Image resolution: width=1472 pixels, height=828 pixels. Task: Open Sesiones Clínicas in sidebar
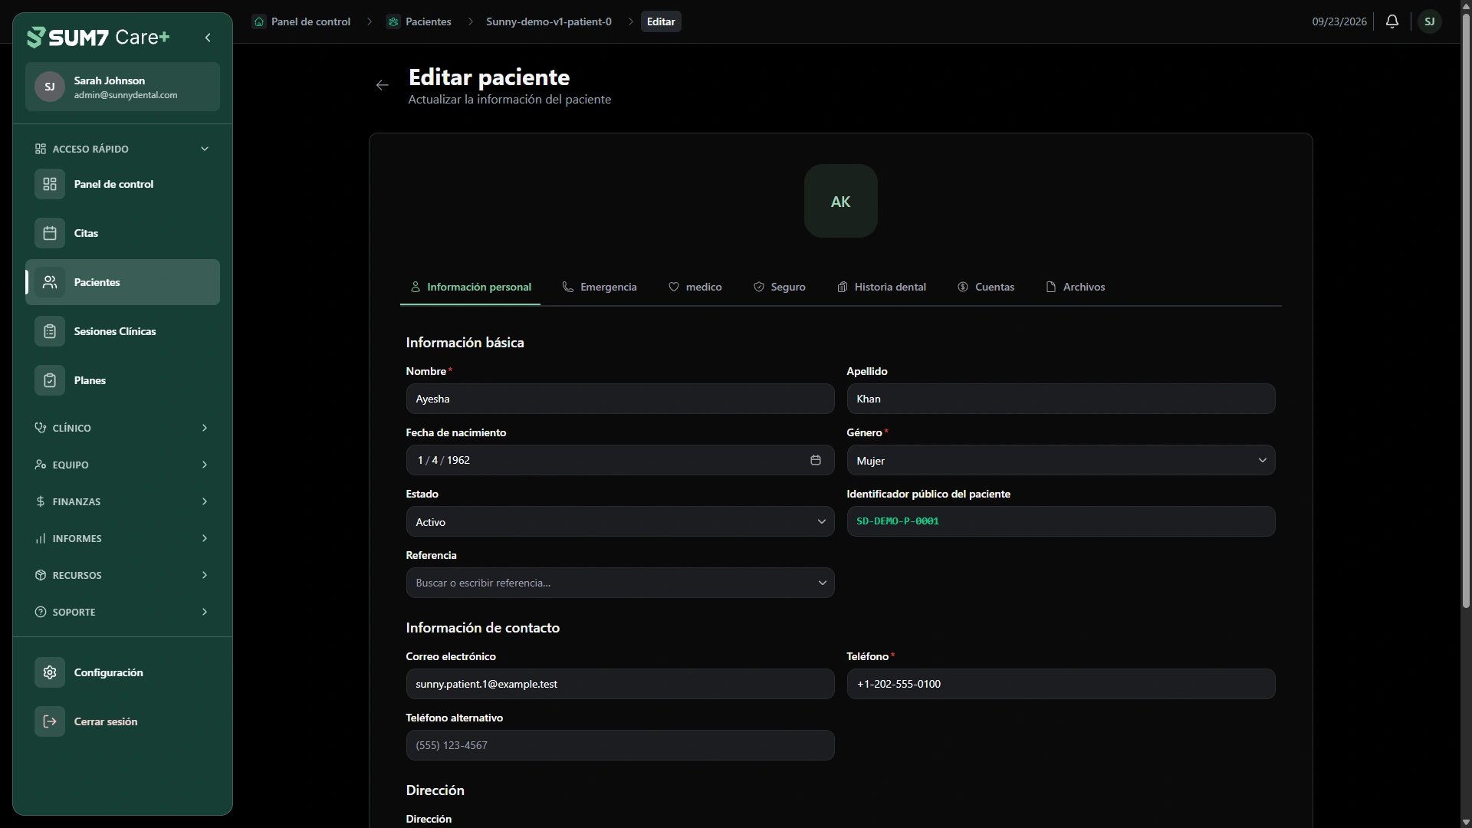(x=123, y=331)
